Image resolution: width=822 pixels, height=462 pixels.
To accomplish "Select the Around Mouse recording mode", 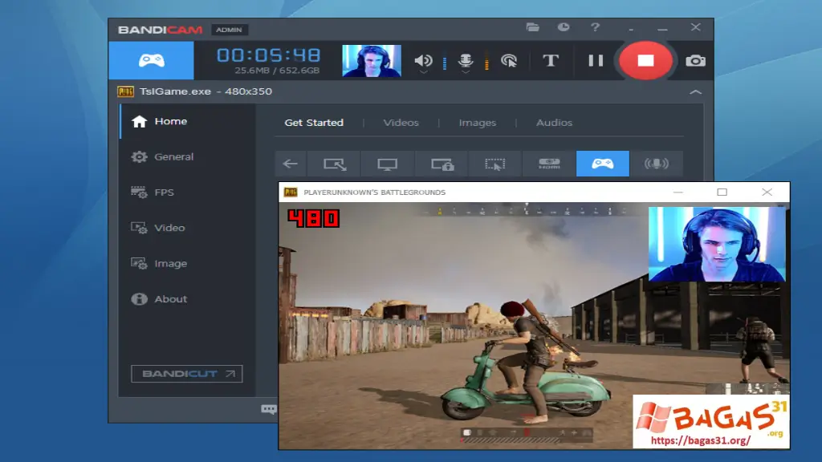I will 495,163.
